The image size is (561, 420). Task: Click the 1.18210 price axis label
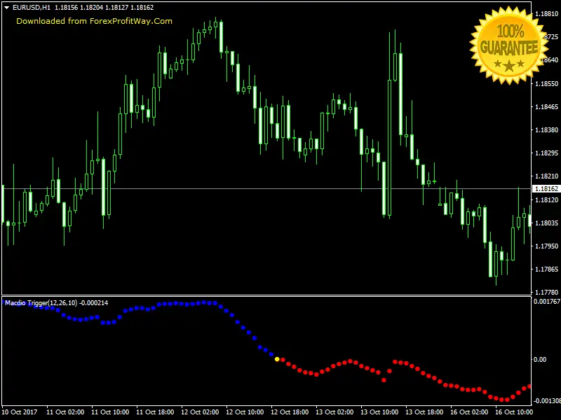tap(546, 176)
